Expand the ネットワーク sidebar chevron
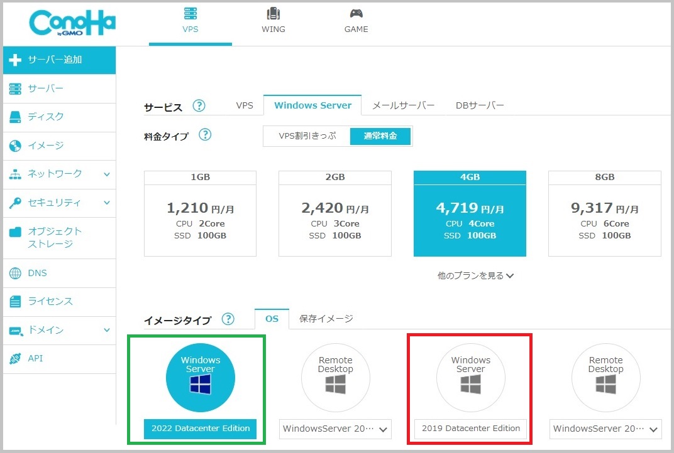 point(107,174)
